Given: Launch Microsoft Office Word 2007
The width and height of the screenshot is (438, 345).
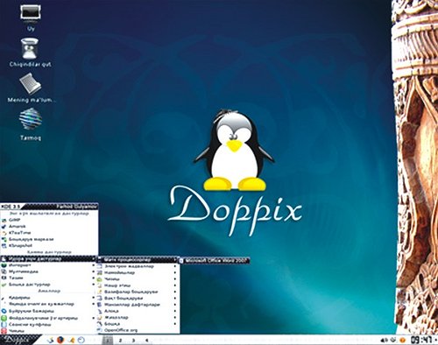Looking at the screenshot, I should tap(214, 260).
